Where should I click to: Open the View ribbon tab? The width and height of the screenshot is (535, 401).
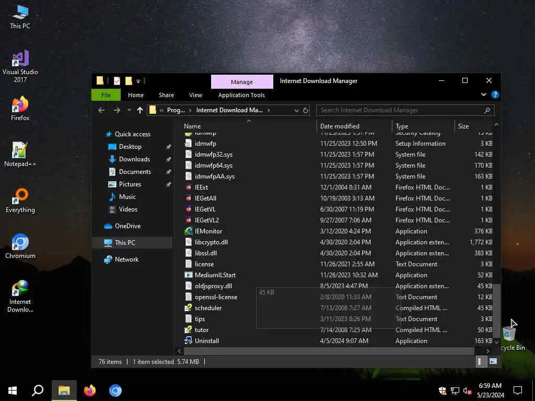pyautogui.click(x=195, y=95)
